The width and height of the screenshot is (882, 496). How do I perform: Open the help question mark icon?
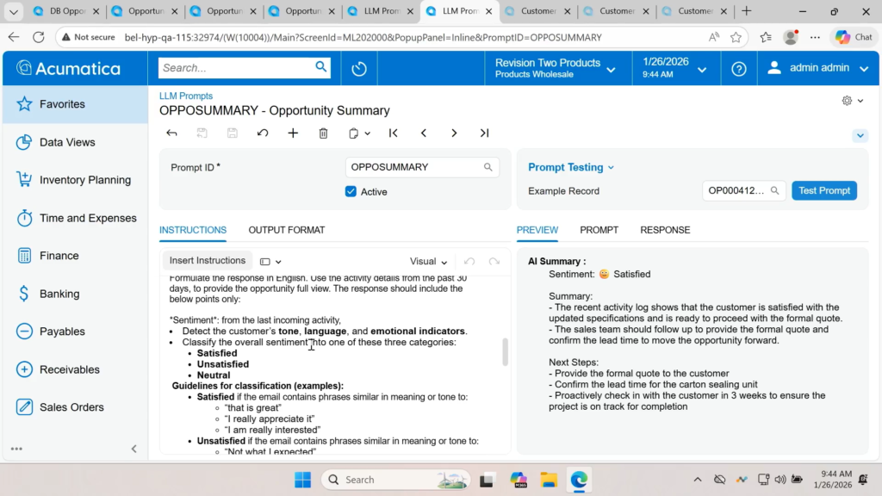click(x=738, y=69)
